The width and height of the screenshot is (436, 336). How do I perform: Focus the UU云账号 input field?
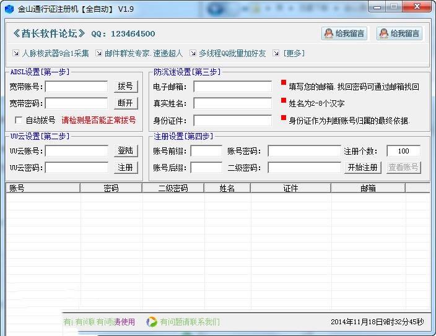[77, 151]
